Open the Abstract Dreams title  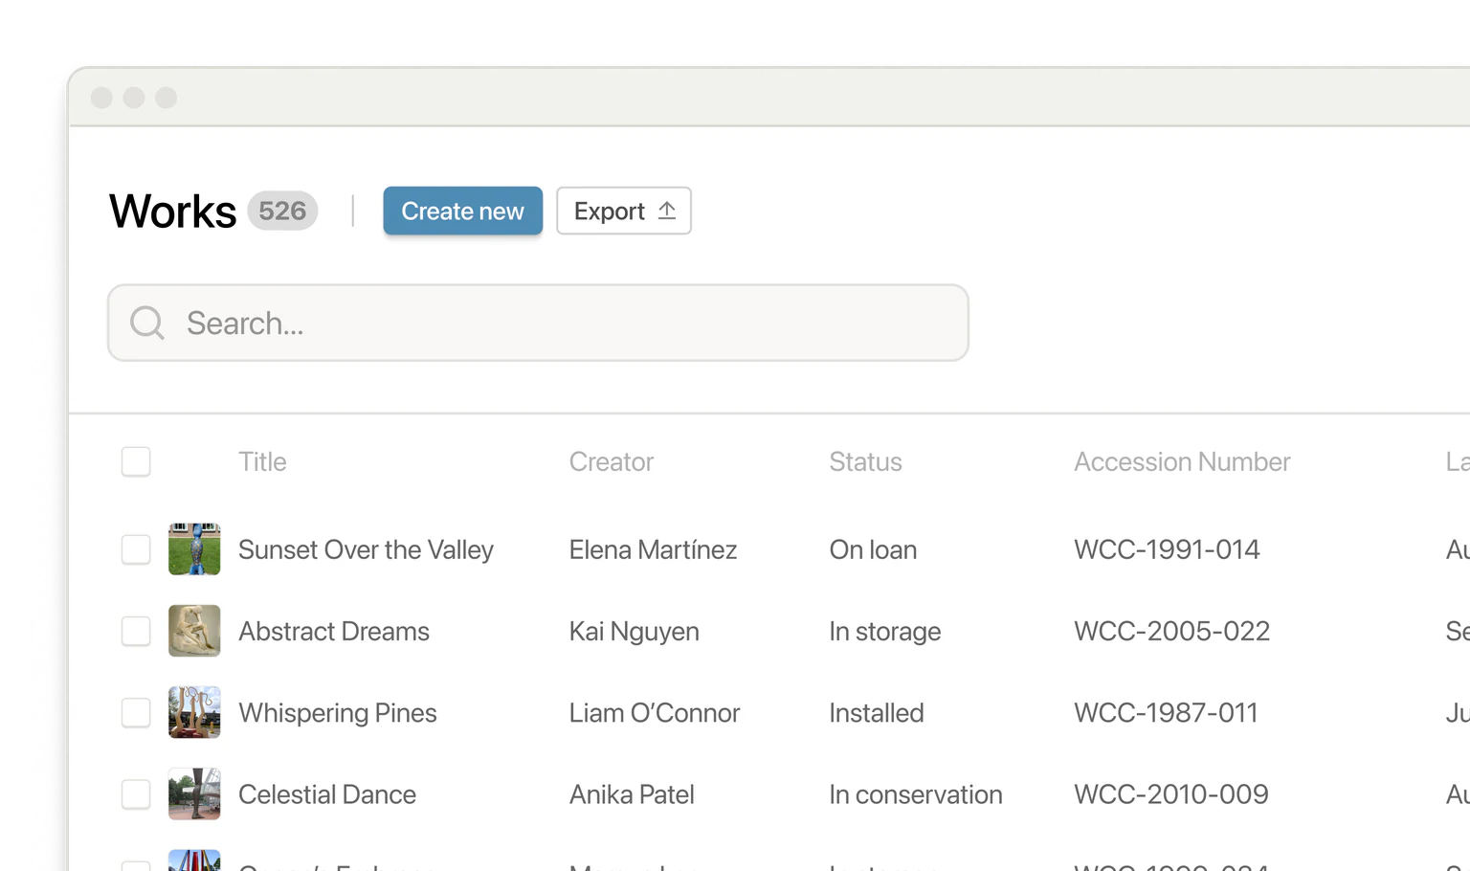(334, 631)
